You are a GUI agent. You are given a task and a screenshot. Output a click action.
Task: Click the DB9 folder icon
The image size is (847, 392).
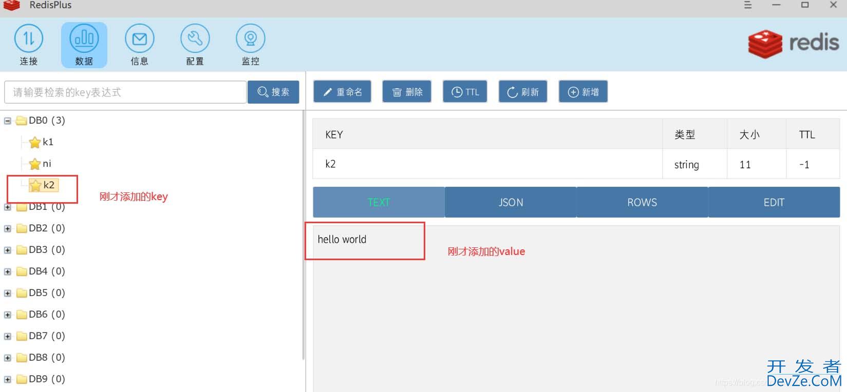22,379
